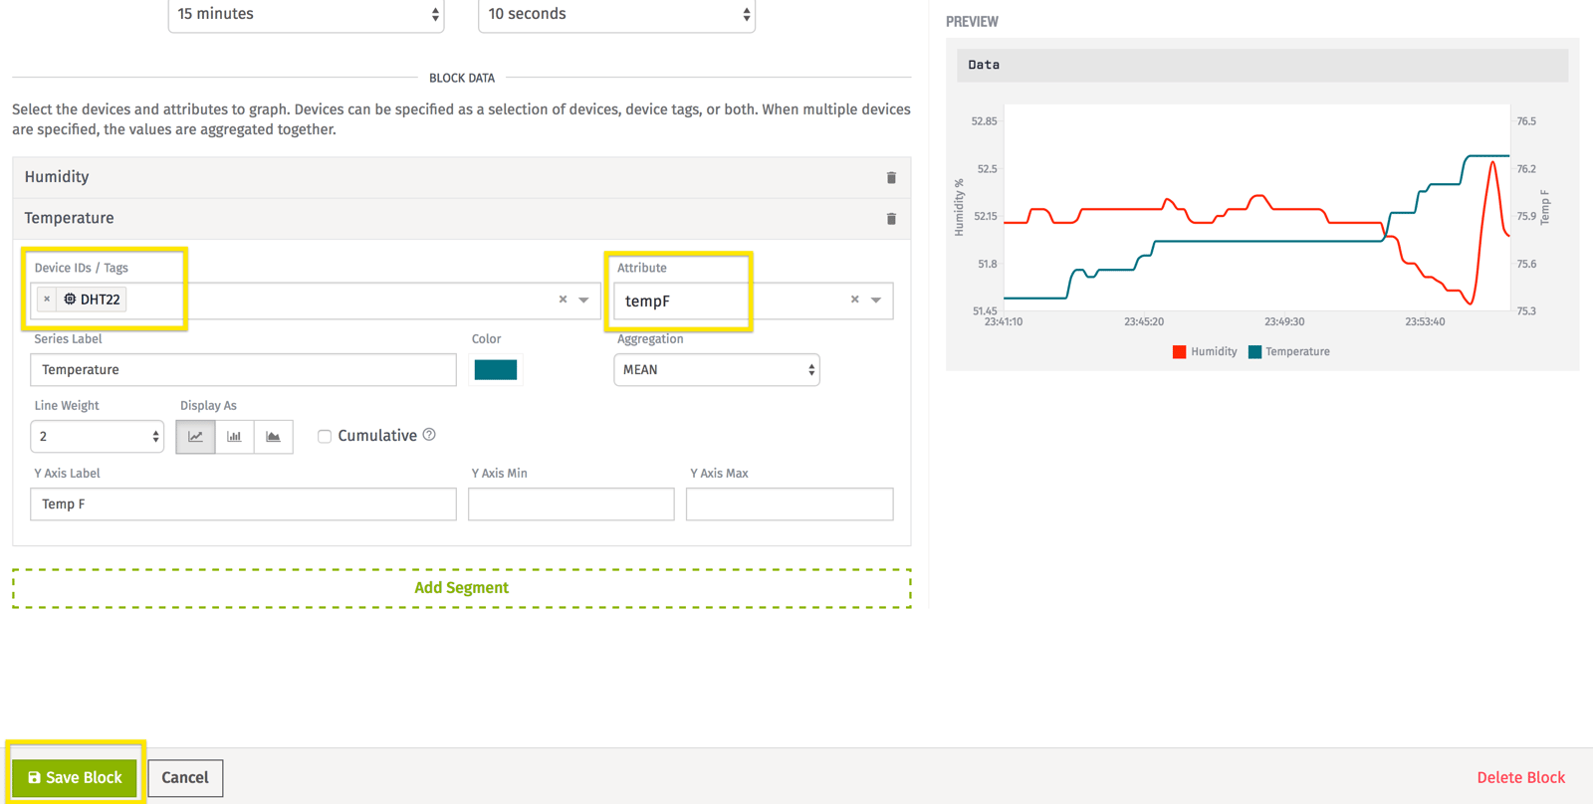The height and width of the screenshot is (804, 1593).
Task: Clear all Device IDs / Tags selections
Action: point(563,300)
